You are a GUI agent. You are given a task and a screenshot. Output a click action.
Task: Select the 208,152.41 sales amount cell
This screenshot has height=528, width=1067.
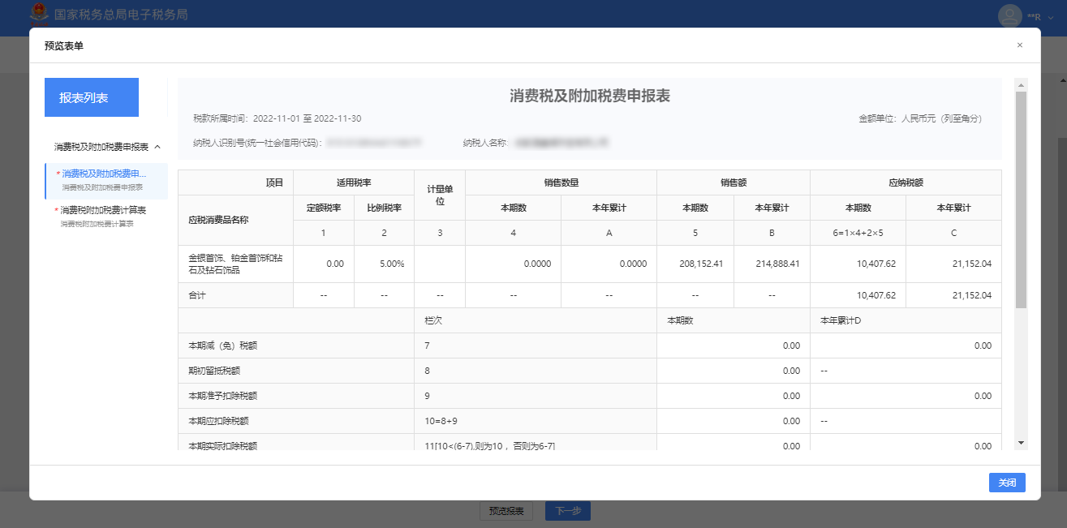[695, 264]
